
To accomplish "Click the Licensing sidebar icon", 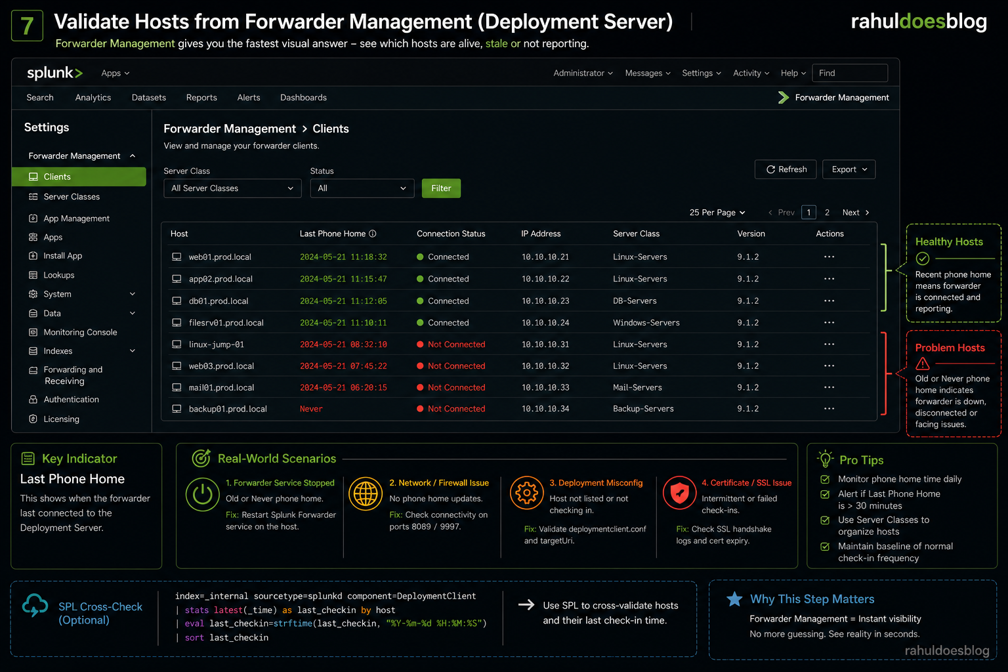I will (33, 419).
